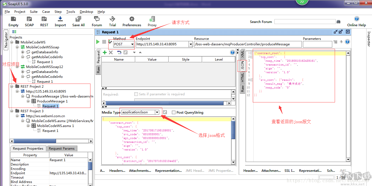Click the Search Forum input field
Image resolution: width=372 pixels, height=186 pixels.
coord(305,22)
